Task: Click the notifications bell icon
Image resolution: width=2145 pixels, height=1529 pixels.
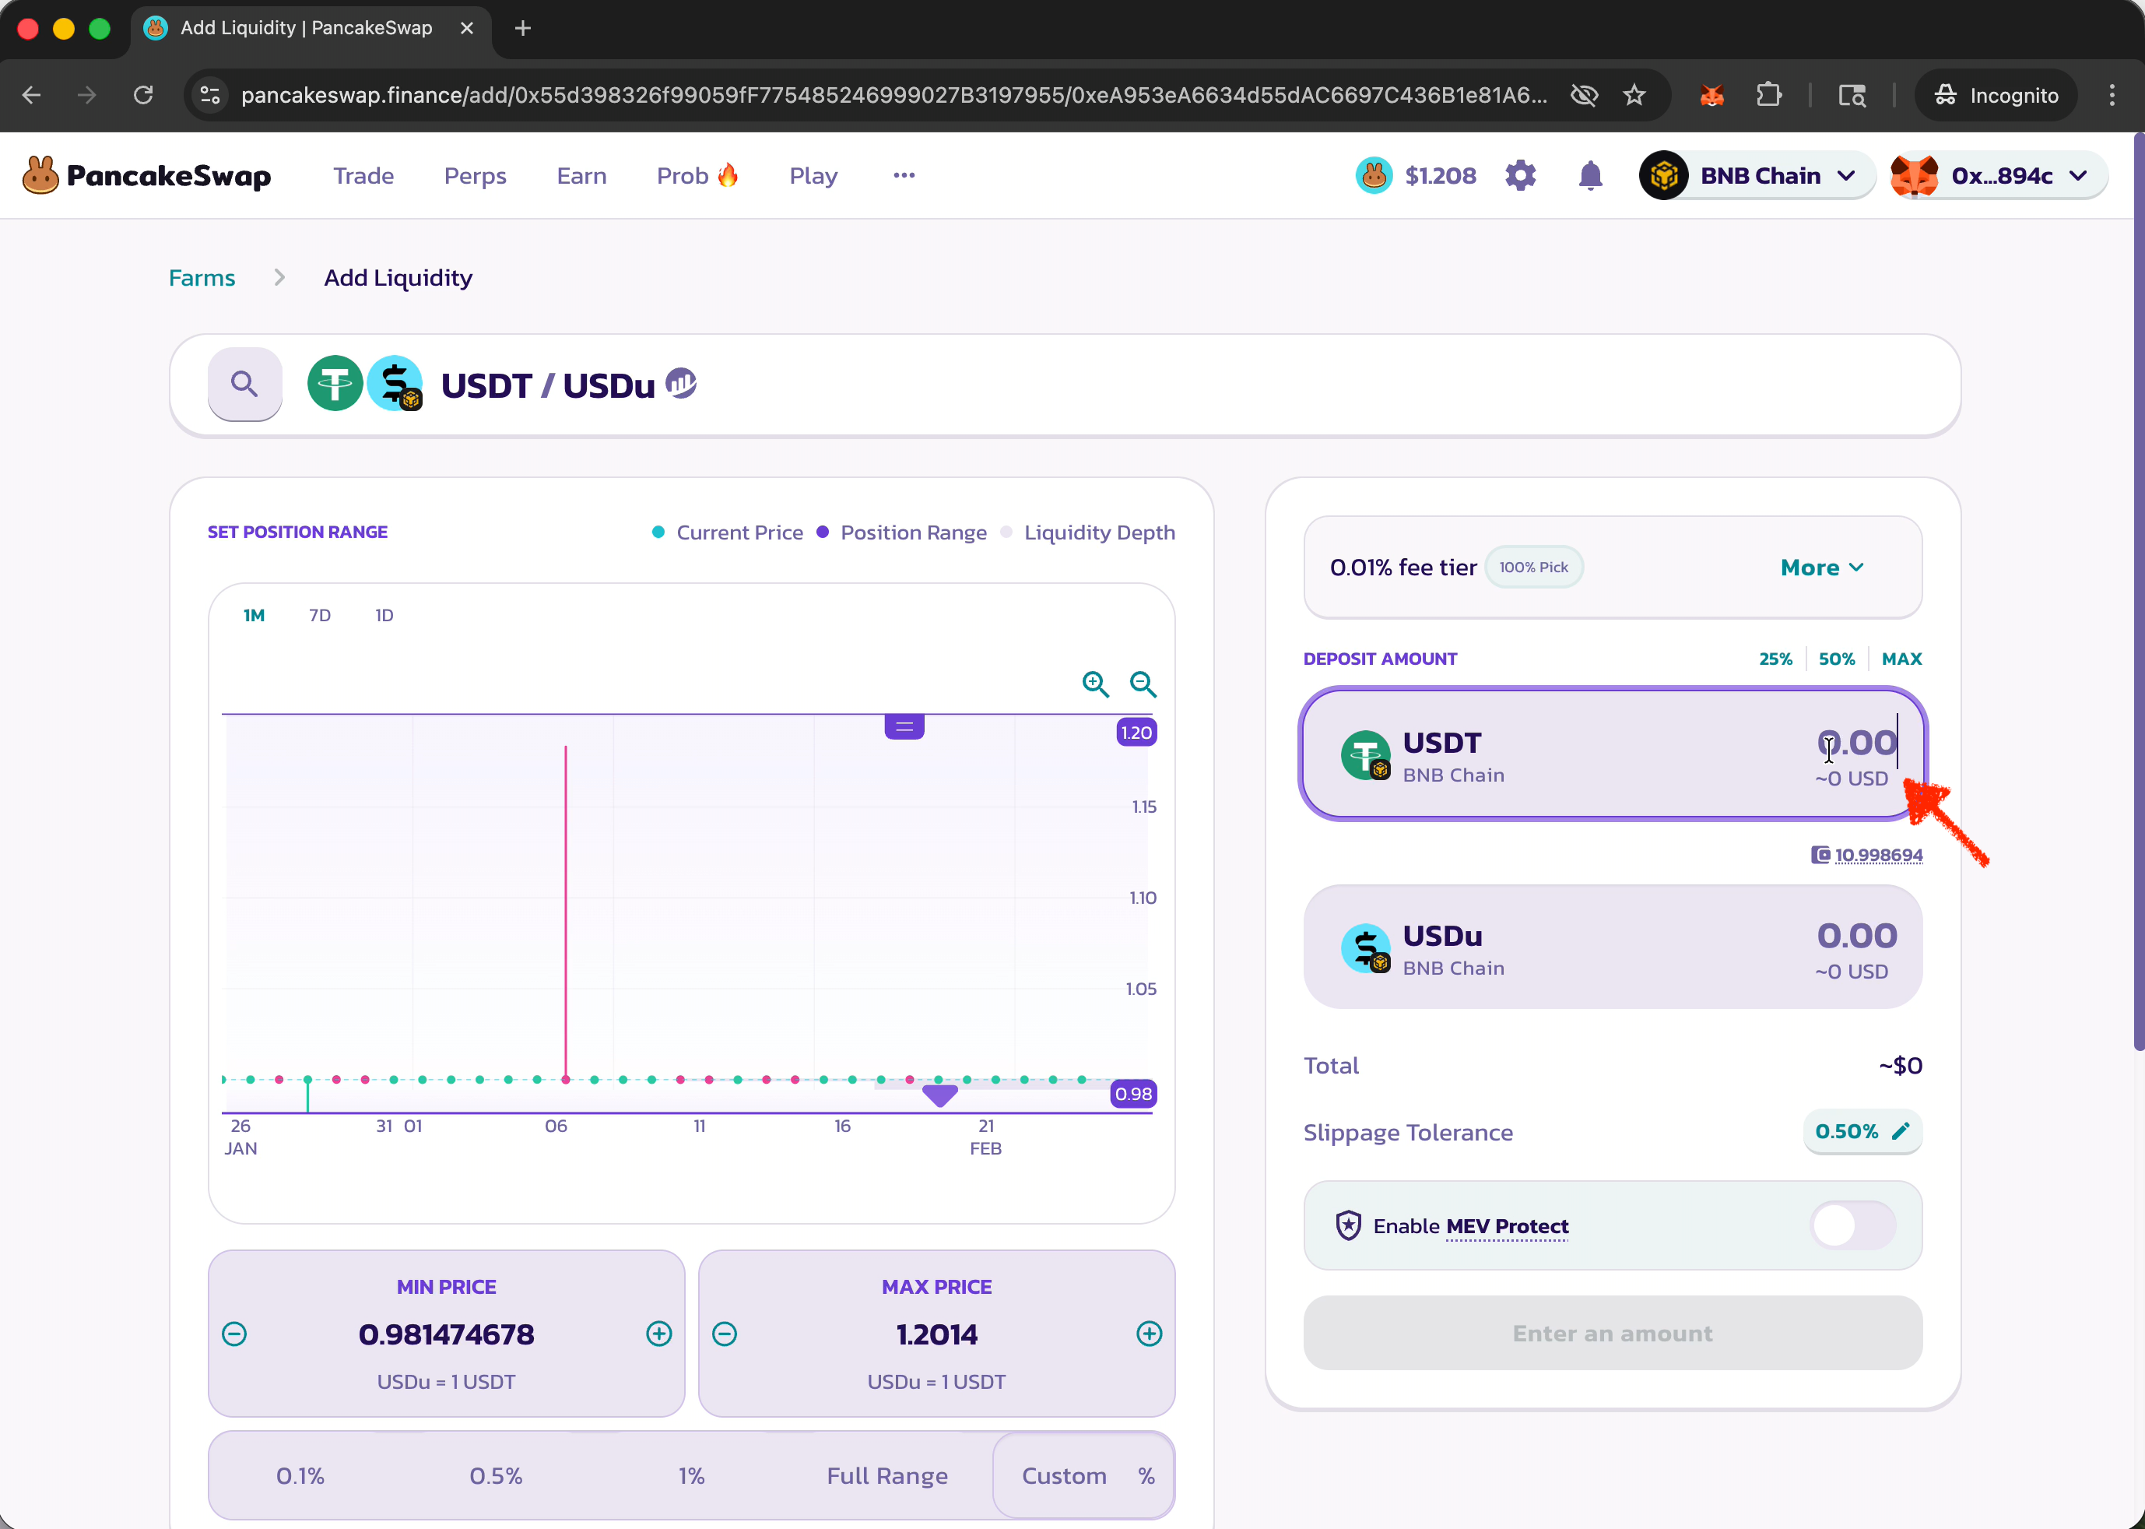Action: 1590,175
